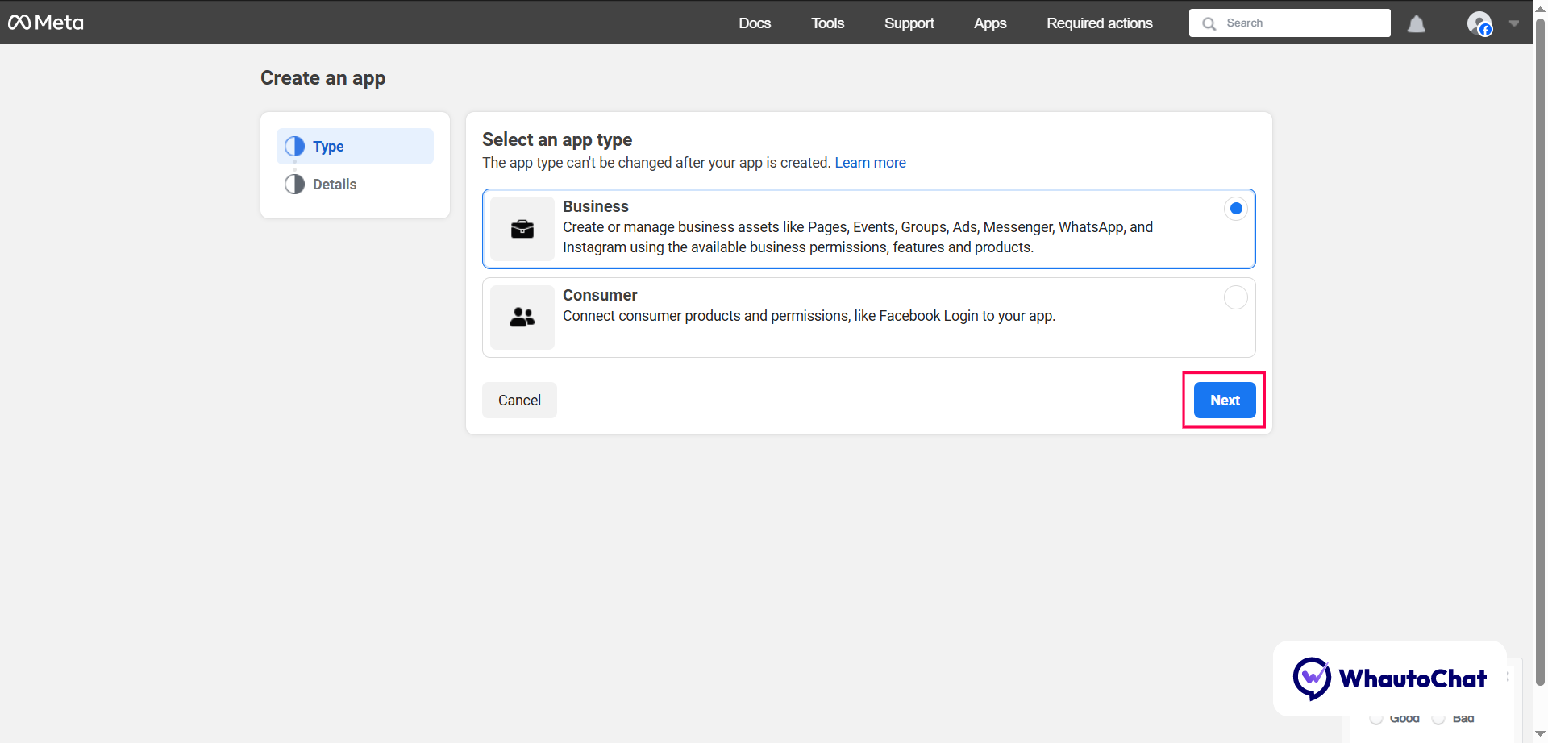Select the Business app type radio button
The width and height of the screenshot is (1548, 743).
1235,208
